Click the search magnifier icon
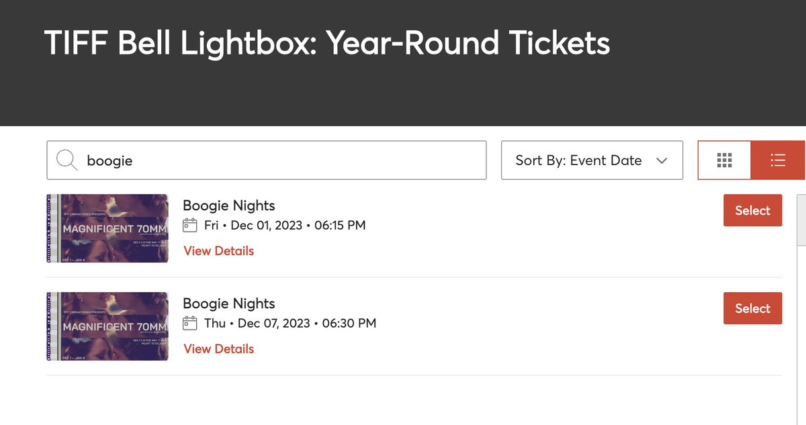 tap(67, 160)
